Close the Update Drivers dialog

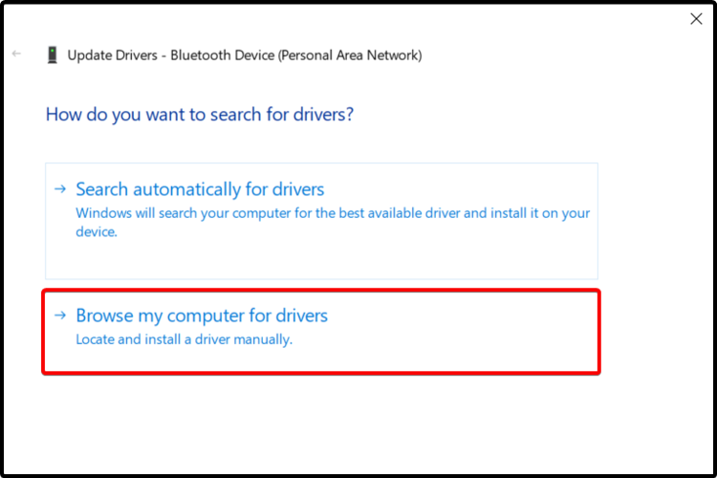pos(695,18)
